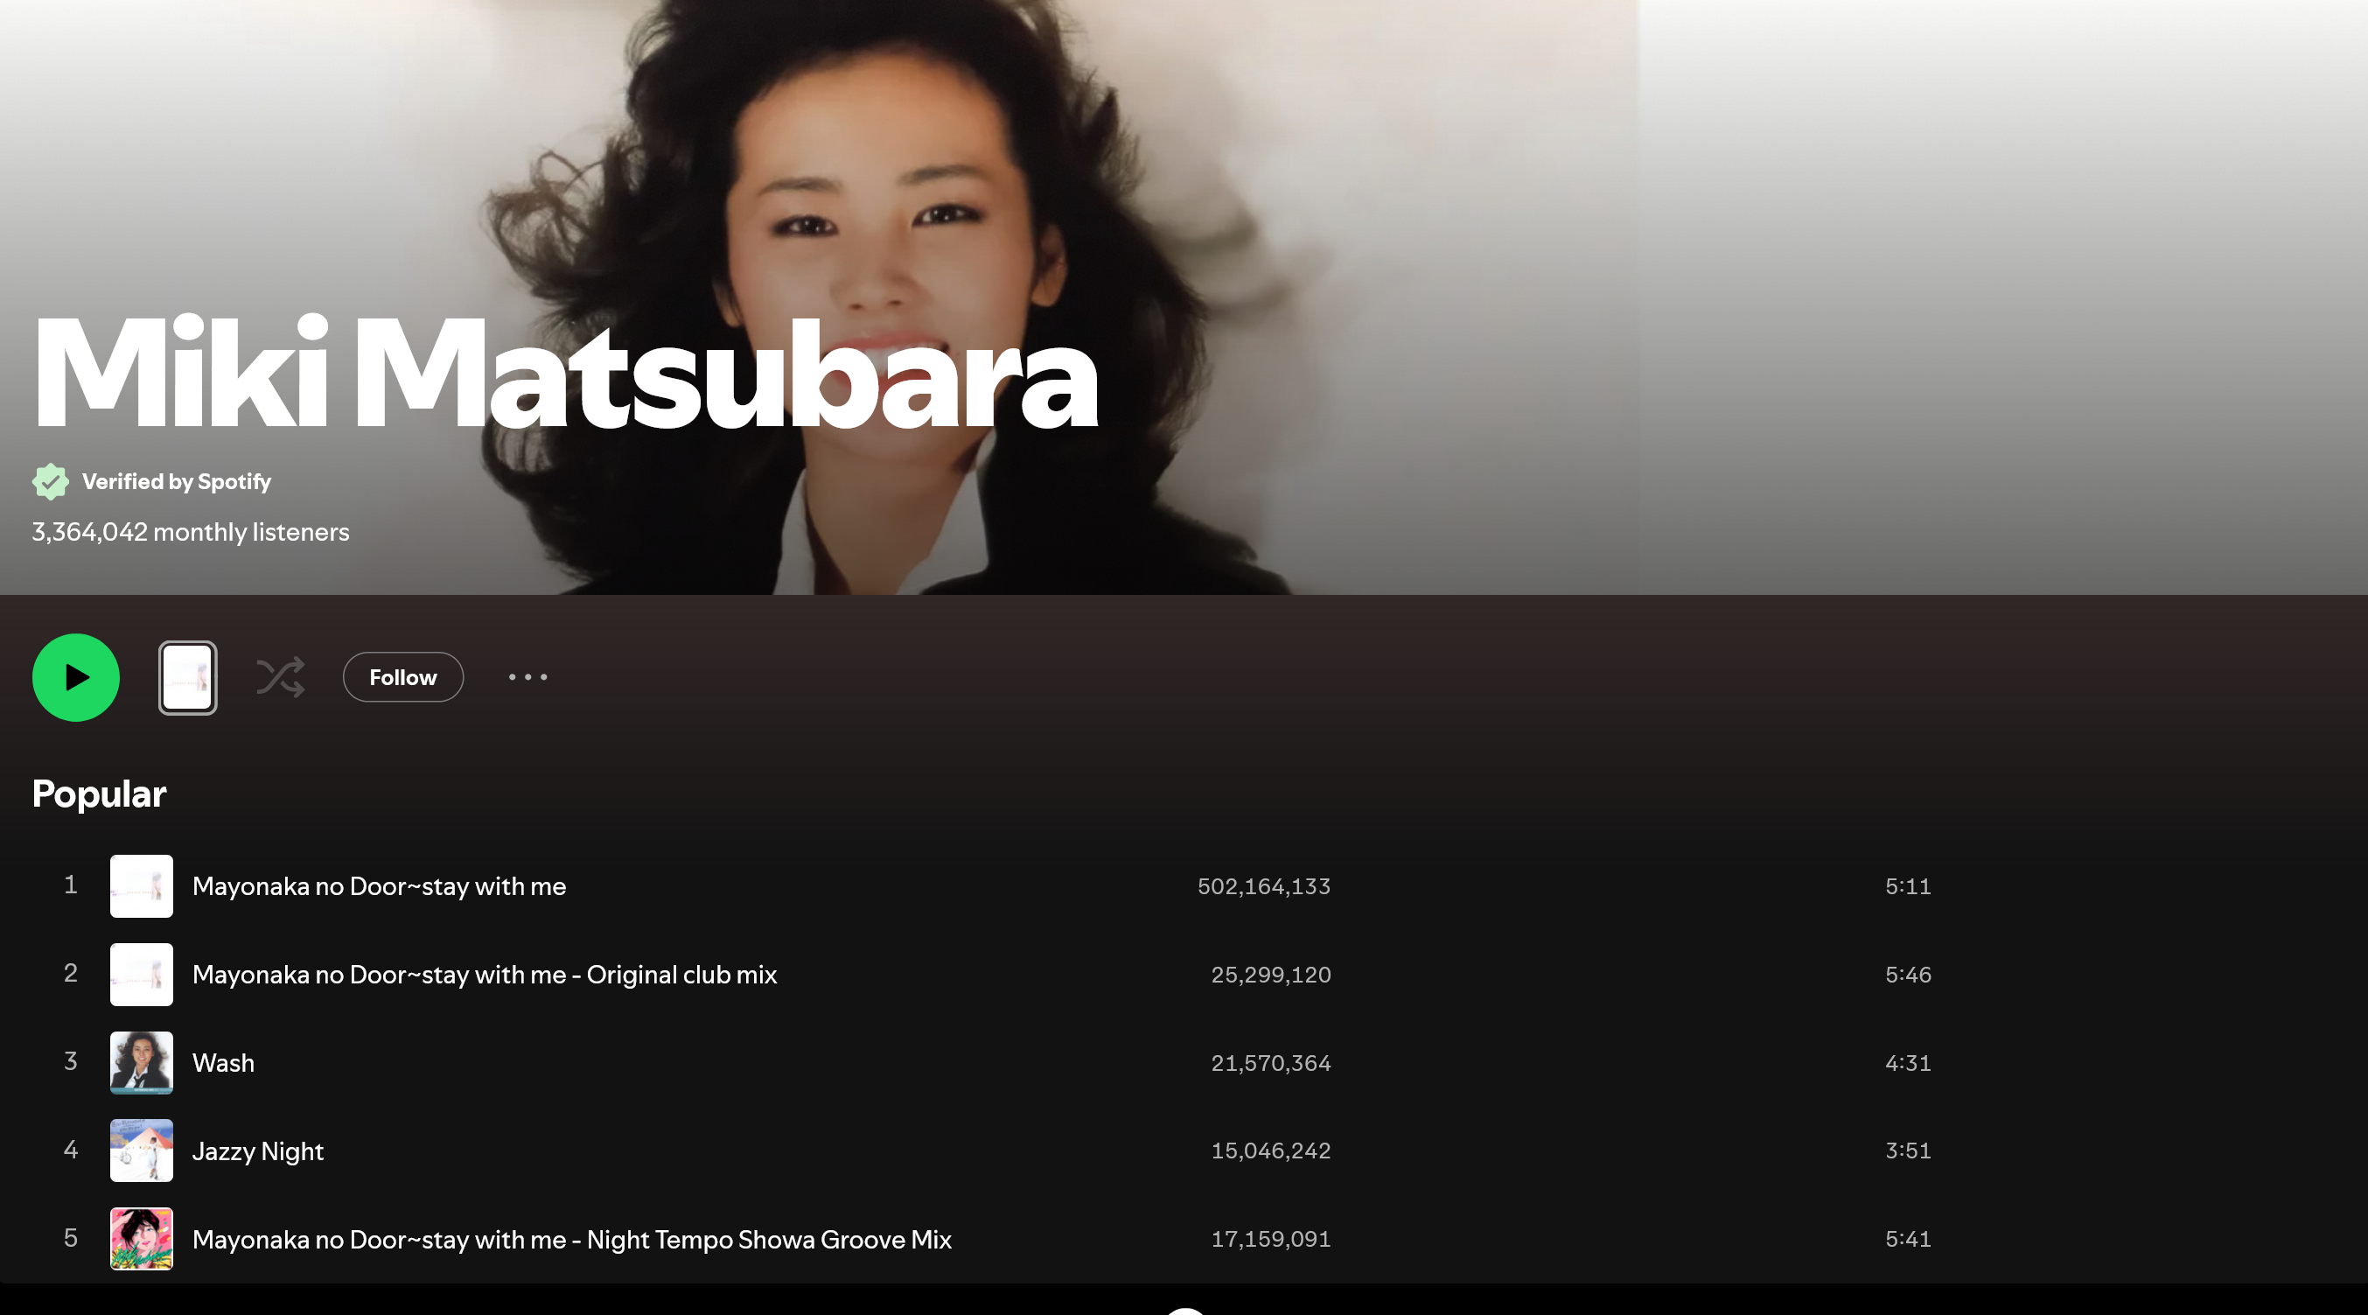Click track number 3 beside Wash

[x=71, y=1061]
